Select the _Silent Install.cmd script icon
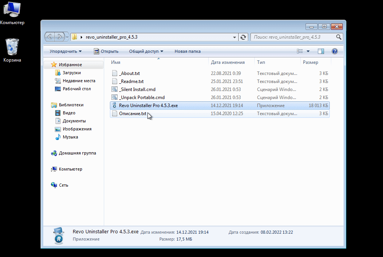Image resolution: width=383 pixels, height=257 pixels. tap(114, 89)
